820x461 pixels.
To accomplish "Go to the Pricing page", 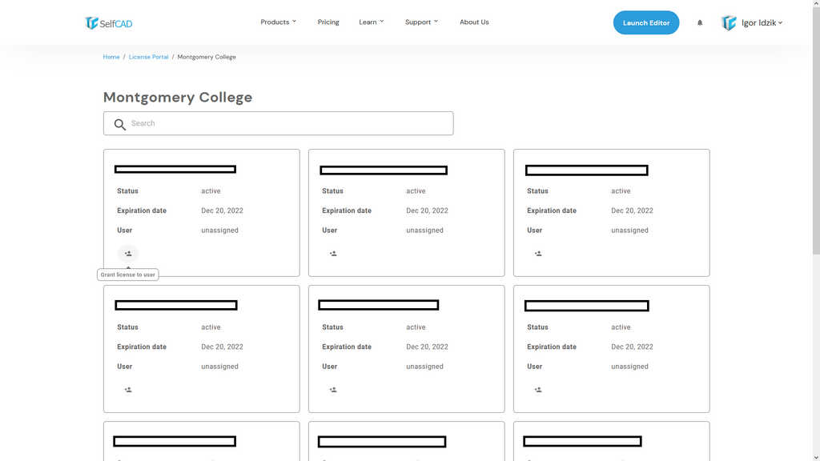I will [328, 22].
